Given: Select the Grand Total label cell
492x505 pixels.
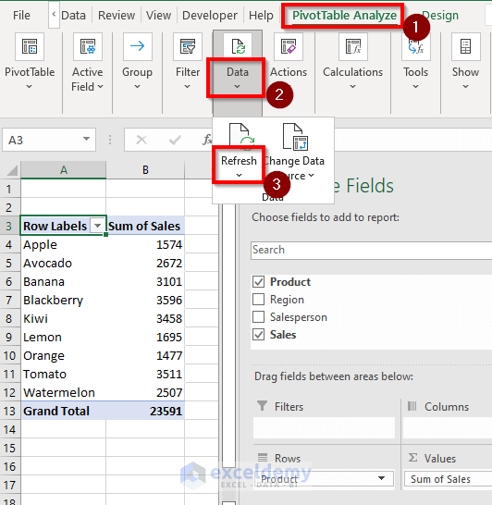Looking at the screenshot, I should 64,411.
